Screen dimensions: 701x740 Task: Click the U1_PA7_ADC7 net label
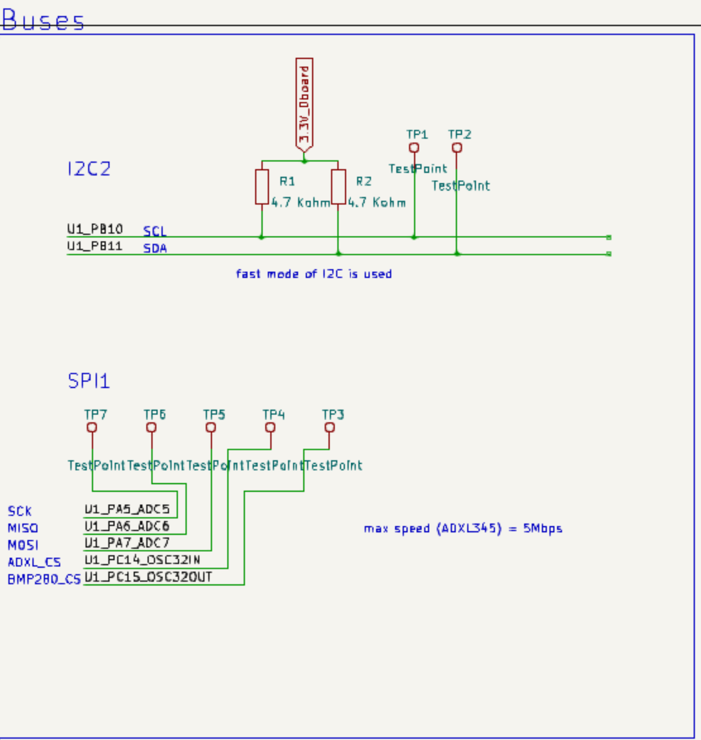coord(127,543)
